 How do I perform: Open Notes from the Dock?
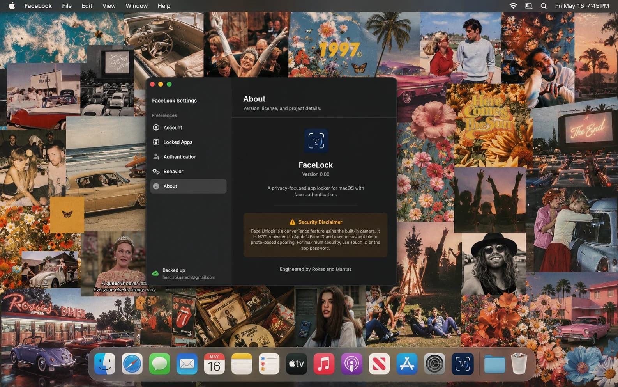click(242, 364)
